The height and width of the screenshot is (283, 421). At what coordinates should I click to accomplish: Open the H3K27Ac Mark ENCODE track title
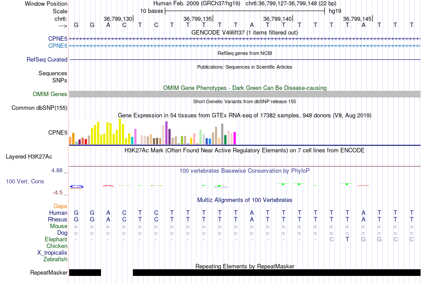[x=245, y=150]
